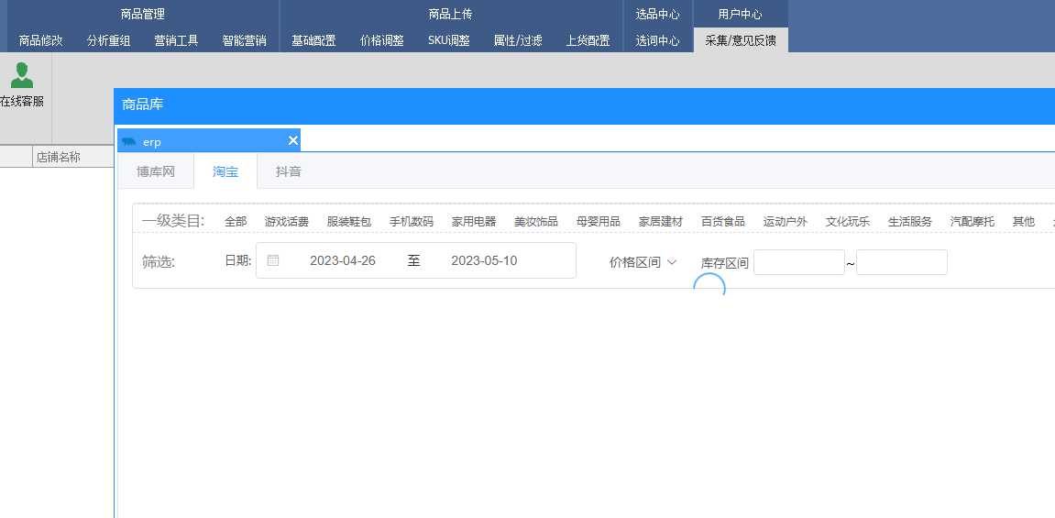Click the 店铺名称 column header
Viewport: 1055px width, 518px height.
point(59,157)
